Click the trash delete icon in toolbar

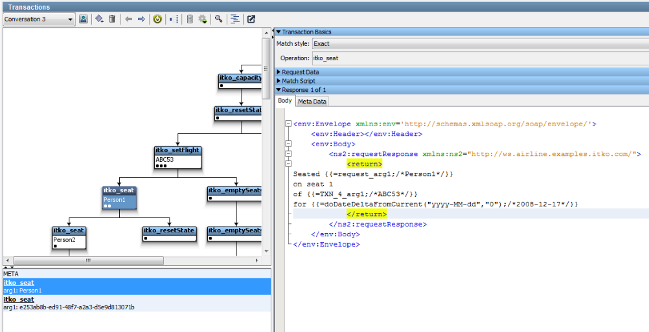tap(112, 19)
